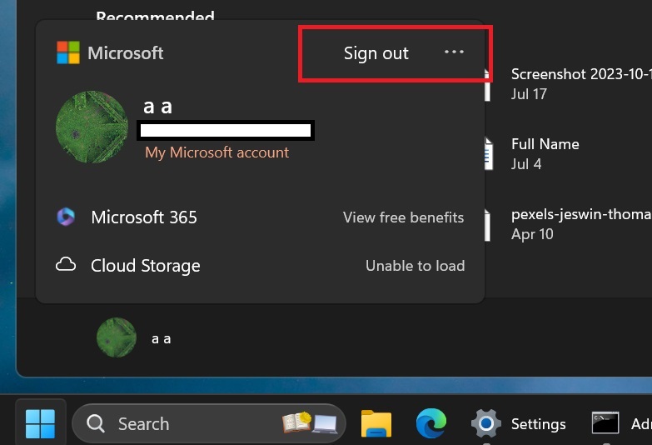The height and width of the screenshot is (445, 652).
Task: Open the Windows Start button
Action: pos(40,424)
